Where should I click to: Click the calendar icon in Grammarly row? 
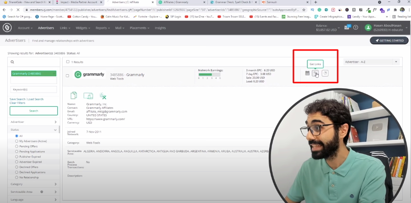click(x=307, y=73)
